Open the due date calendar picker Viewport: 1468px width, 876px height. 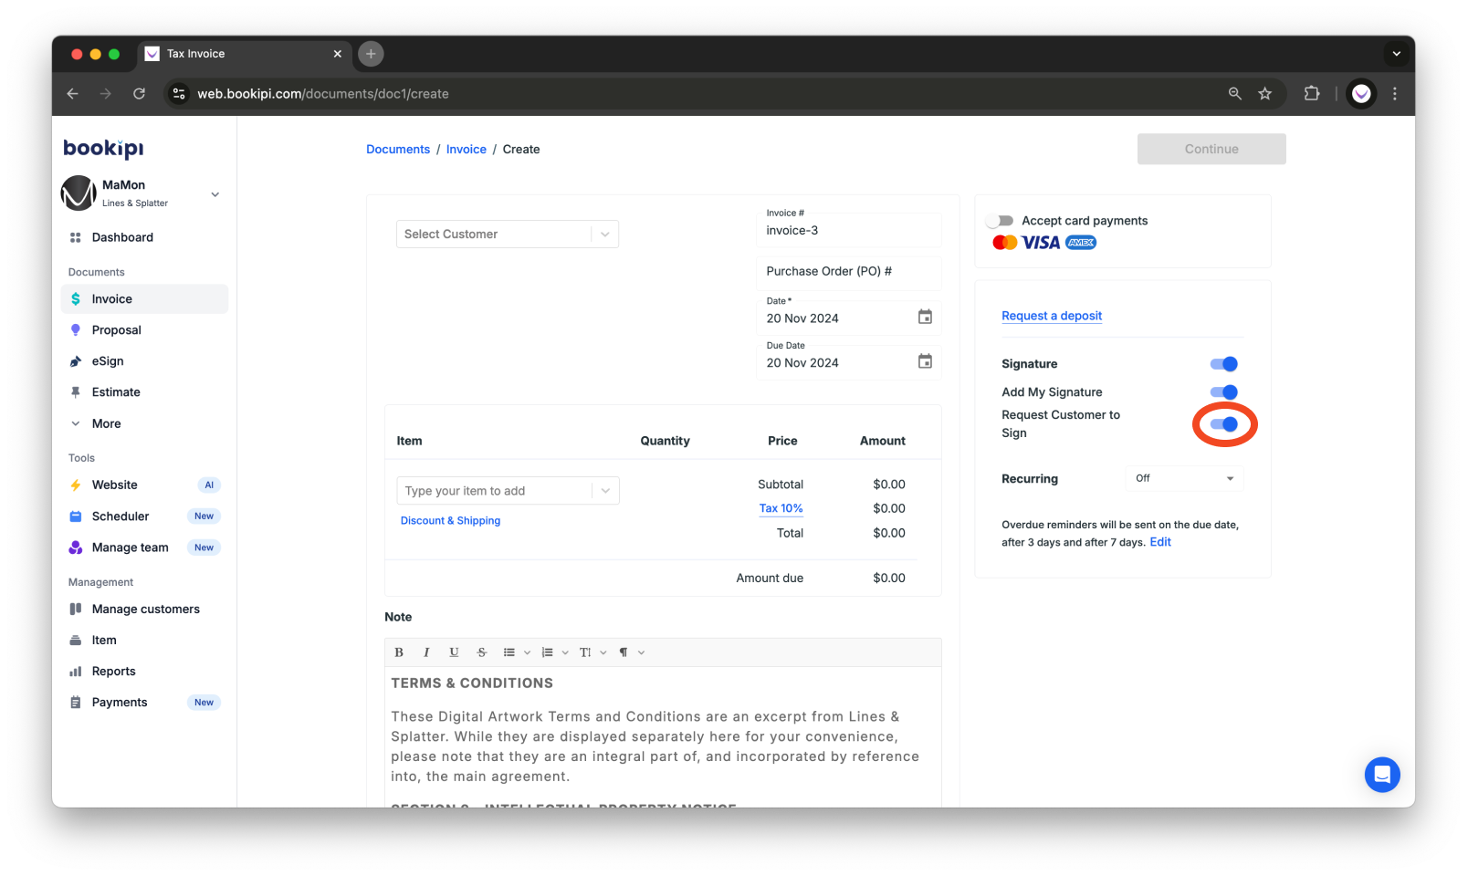924,361
